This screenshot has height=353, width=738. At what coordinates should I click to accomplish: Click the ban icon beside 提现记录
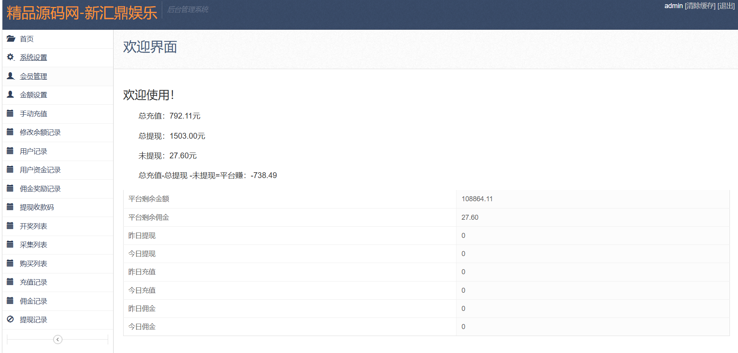click(10, 319)
